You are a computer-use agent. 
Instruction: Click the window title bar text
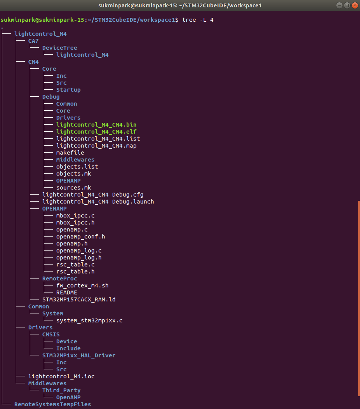(x=180, y=5)
